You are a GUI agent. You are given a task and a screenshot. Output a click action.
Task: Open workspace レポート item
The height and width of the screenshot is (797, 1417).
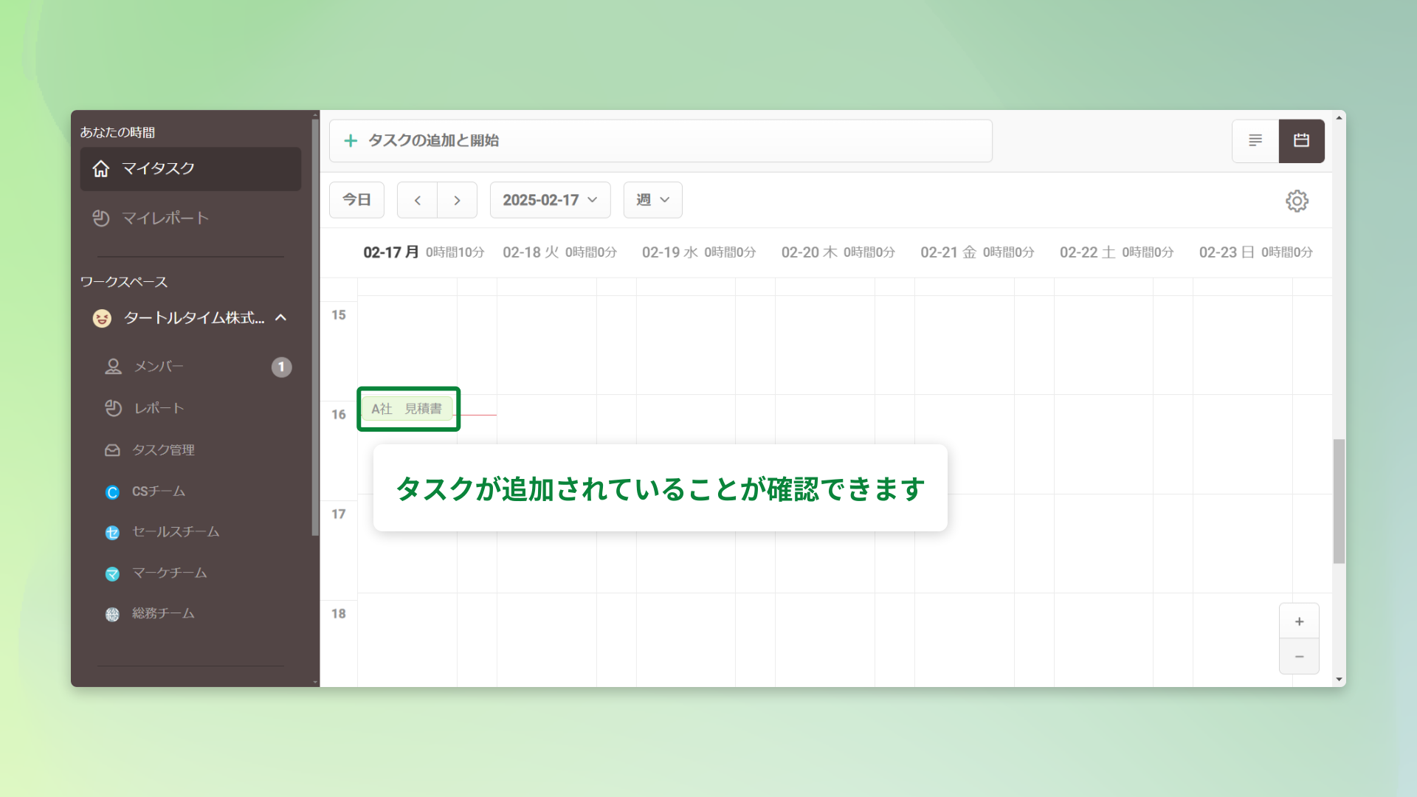point(159,408)
